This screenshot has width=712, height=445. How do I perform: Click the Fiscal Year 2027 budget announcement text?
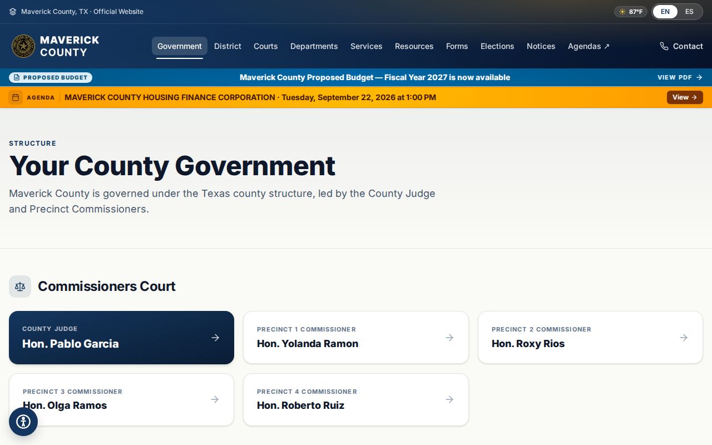[x=375, y=77]
